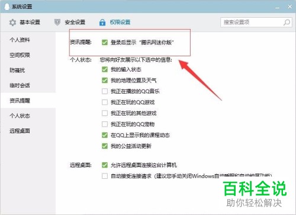Click the 个人状态: section label
The height and width of the screenshot is (215, 296).
click(x=81, y=60)
